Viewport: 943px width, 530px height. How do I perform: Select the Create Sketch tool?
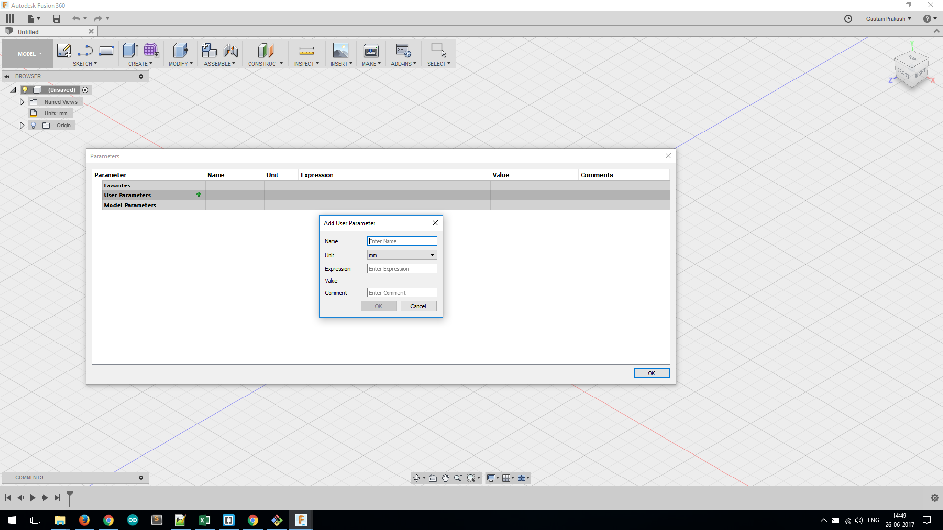(x=64, y=50)
